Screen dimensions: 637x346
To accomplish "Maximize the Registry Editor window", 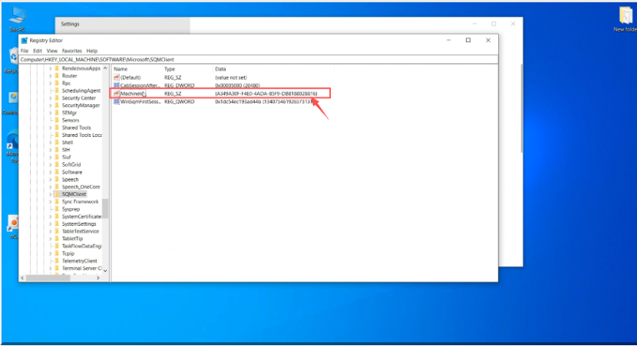I will click(x=468, y=40).
